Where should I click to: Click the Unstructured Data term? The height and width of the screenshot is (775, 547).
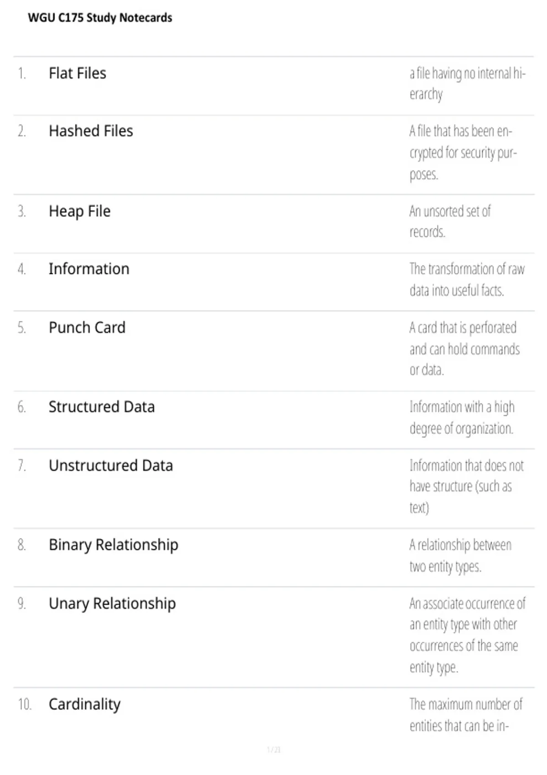pos(111,465)
